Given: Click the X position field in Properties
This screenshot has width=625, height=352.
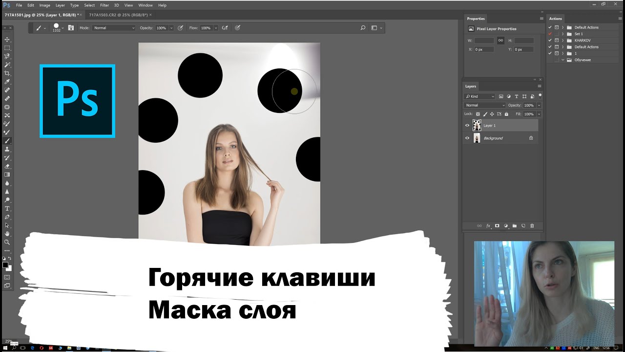Looking at the screenshot, I should [484, 49].
